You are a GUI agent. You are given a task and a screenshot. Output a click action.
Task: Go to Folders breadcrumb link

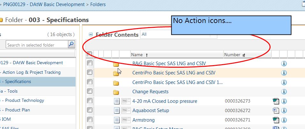tap(98, 4)
